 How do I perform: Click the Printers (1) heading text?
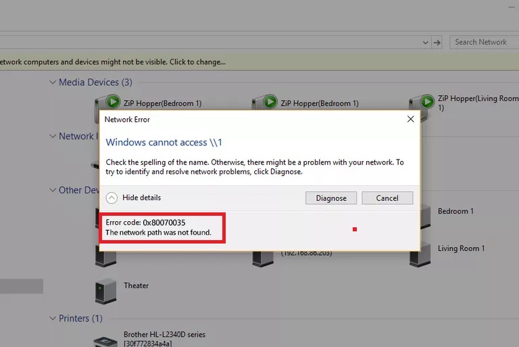(80, 318)
